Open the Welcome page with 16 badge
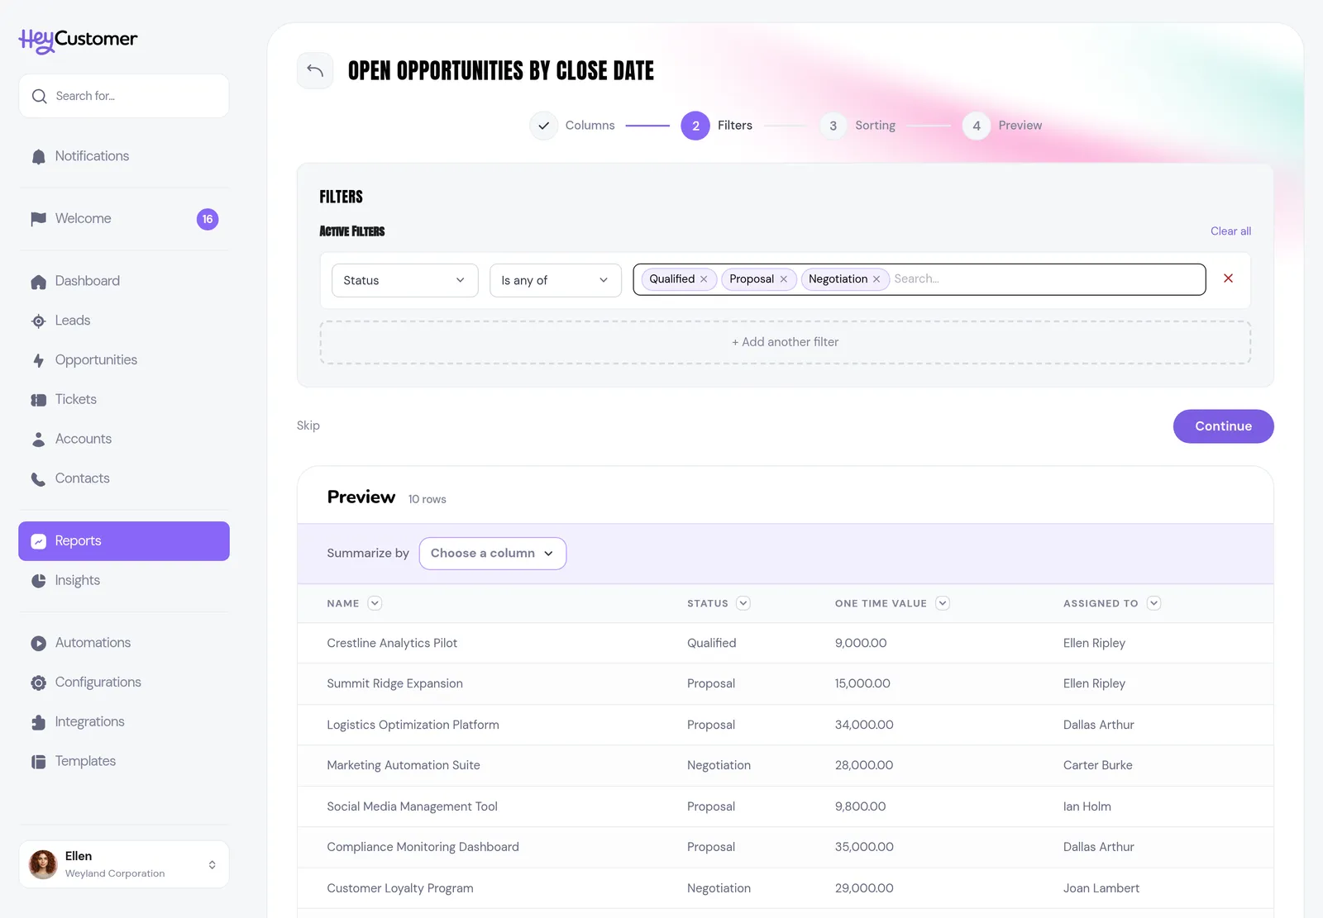 [x=124, y=219]
